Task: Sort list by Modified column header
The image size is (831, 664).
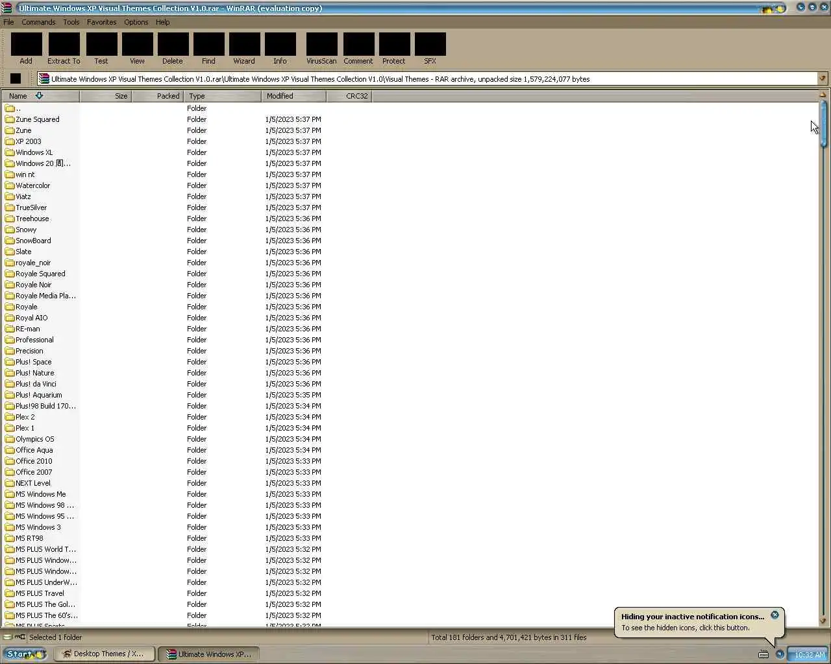Action: [293, 96]
